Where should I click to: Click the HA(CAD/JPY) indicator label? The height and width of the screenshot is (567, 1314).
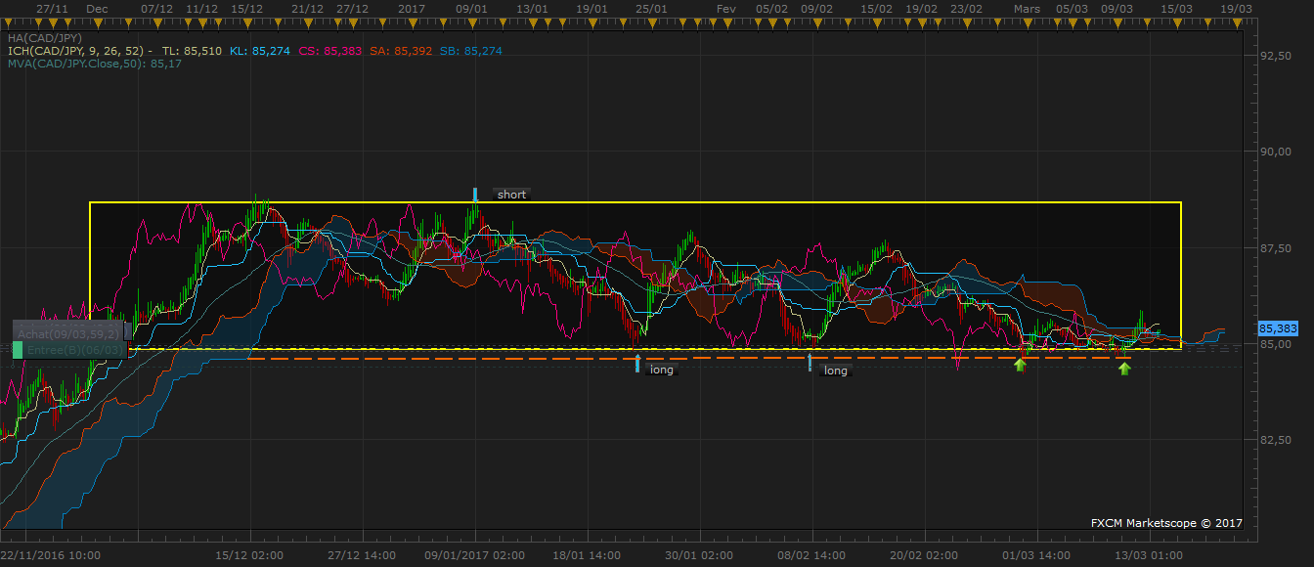tap(43, 37)
